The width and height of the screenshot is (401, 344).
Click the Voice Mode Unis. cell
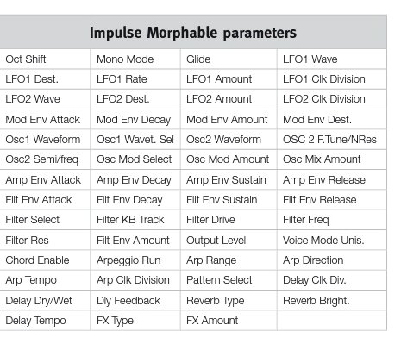tap(332, 241)
